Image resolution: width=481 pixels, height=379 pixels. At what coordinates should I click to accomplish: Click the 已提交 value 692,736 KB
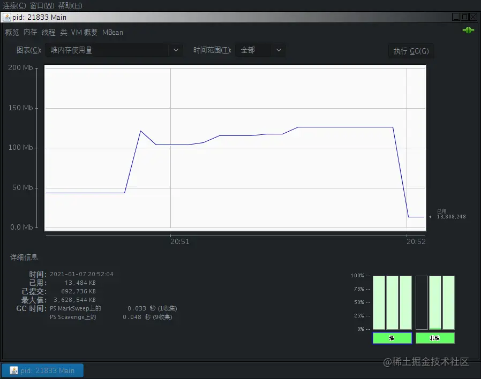pos(79,291)
